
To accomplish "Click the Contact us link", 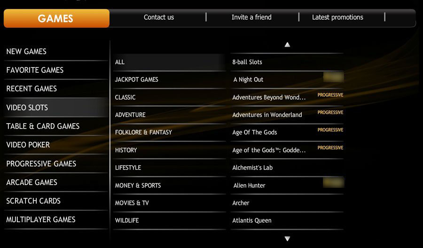I will pyautogui.click(x=159, y=17).
